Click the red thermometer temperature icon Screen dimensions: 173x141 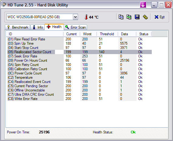pyautogui.click(x=86, y=17)
